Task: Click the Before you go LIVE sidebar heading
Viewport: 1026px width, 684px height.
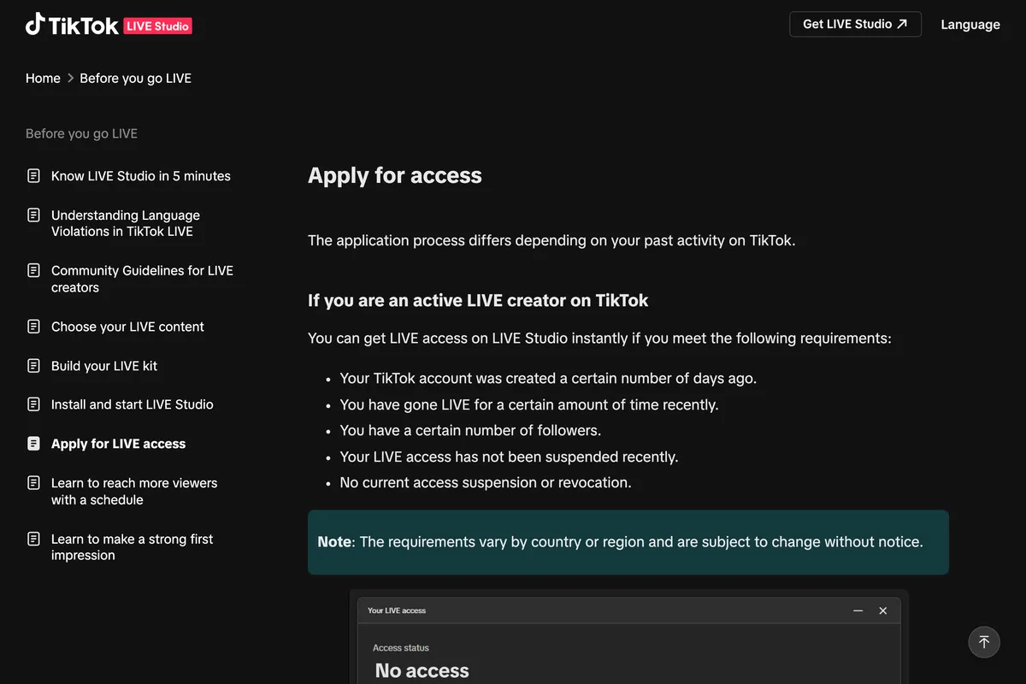Action: point(81,133)
